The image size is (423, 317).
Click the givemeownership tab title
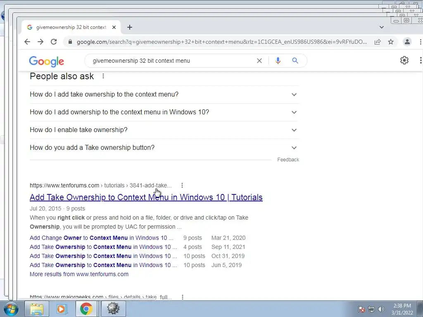click(71, 27)
